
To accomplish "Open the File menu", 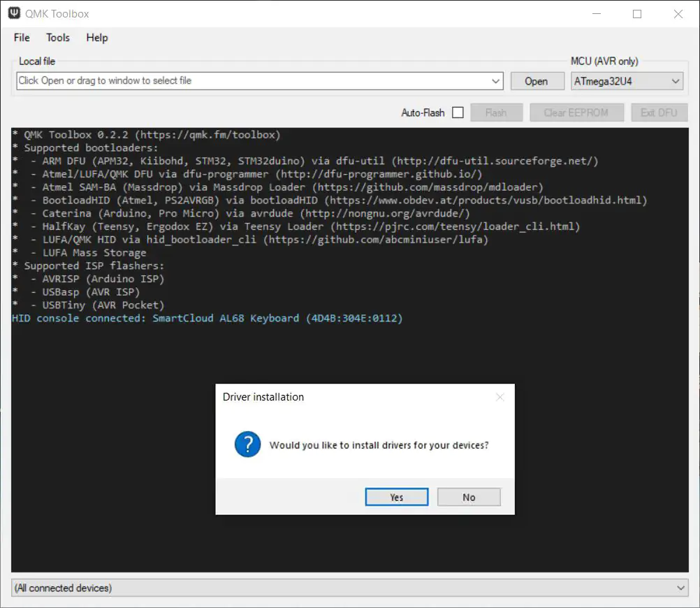I will [x=22, y=38].
